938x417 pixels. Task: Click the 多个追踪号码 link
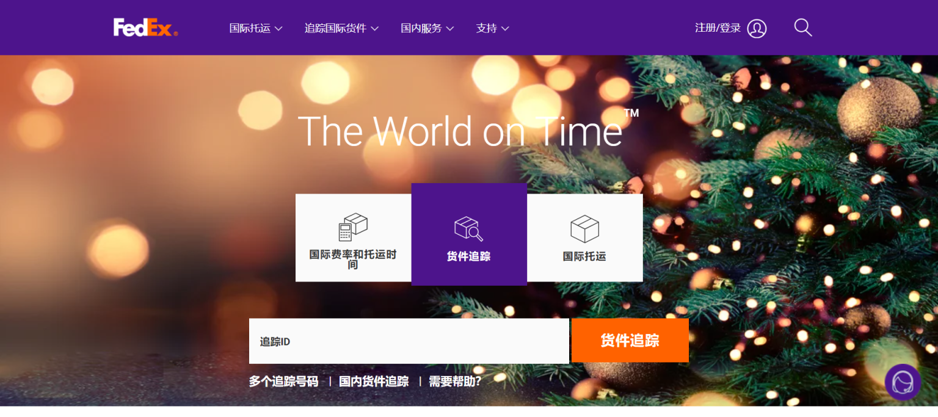pos(283,382)
